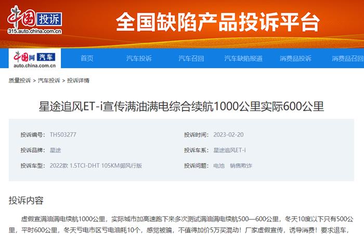Click the brand value 星途
The image size is (364, 237).
point(55,150)
